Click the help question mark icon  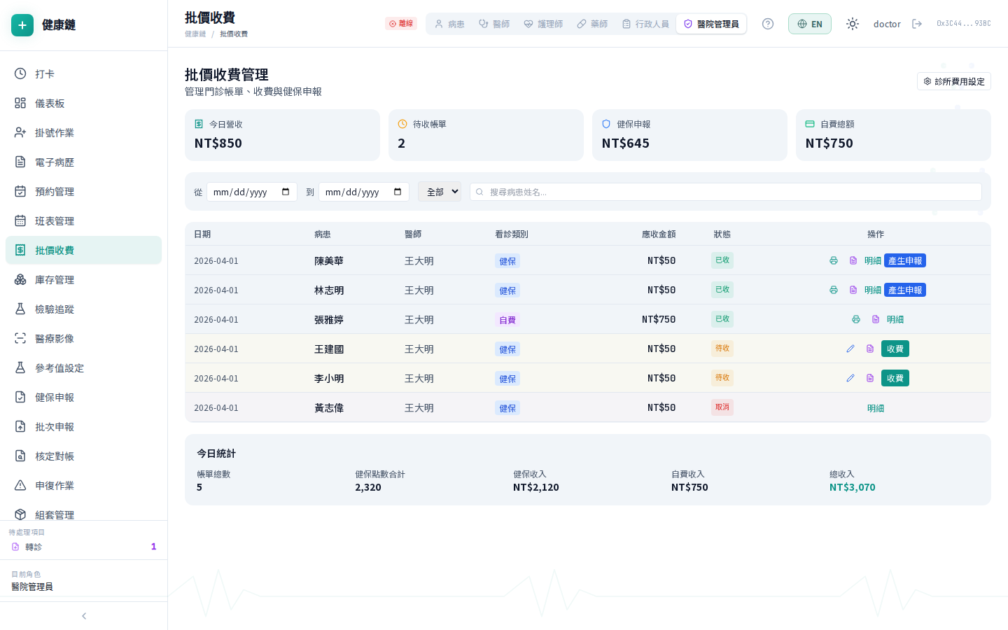click(768, 24)
